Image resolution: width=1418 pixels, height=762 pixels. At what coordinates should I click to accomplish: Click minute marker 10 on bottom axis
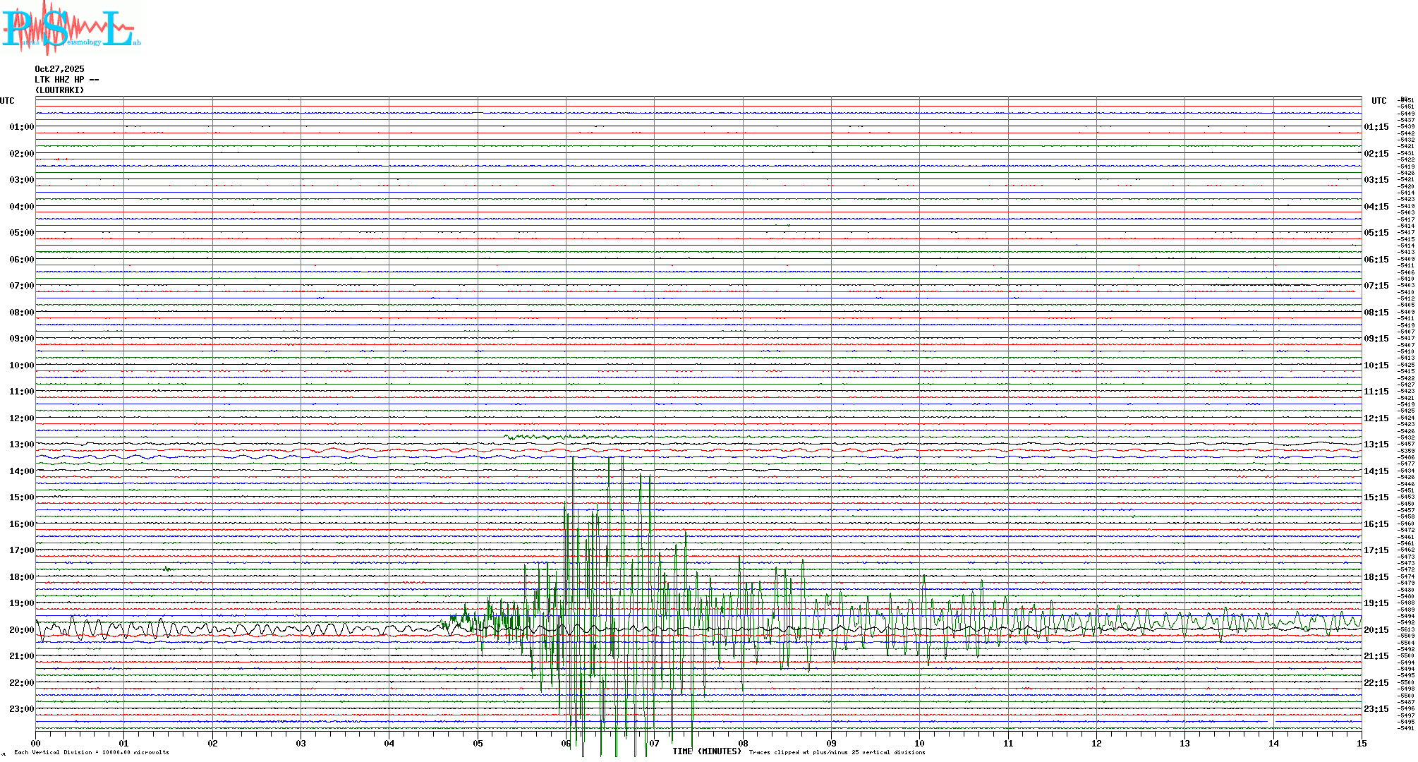pyautogui.click(x=919, y=744)
